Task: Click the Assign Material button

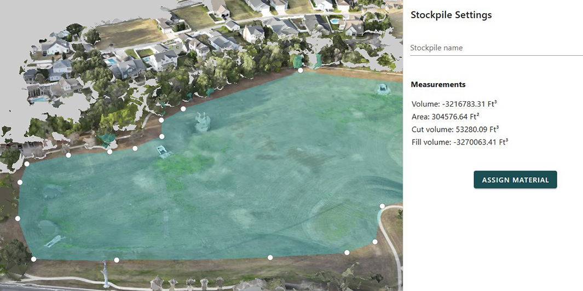Action: 515,180
